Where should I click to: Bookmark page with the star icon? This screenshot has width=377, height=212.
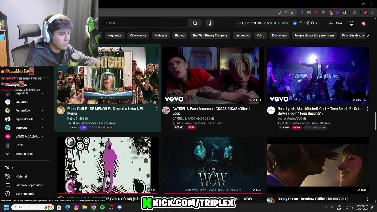[x=292, y=12]
